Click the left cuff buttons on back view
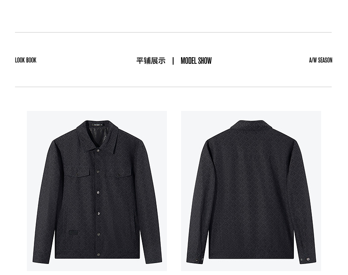The image size is (348, 275). click(199, 259)
